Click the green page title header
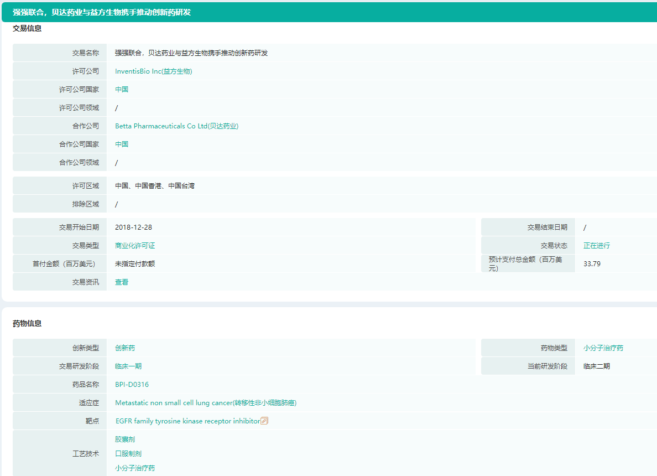657x476 pixels. click(330, 12)
